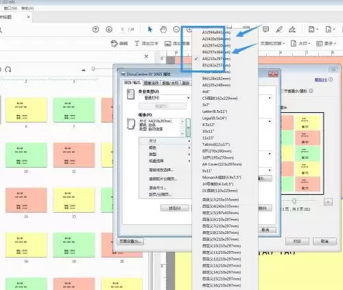Click the Add Text tool with T icon
This screenshot has width=343, height=290.
tap(146, 43)
